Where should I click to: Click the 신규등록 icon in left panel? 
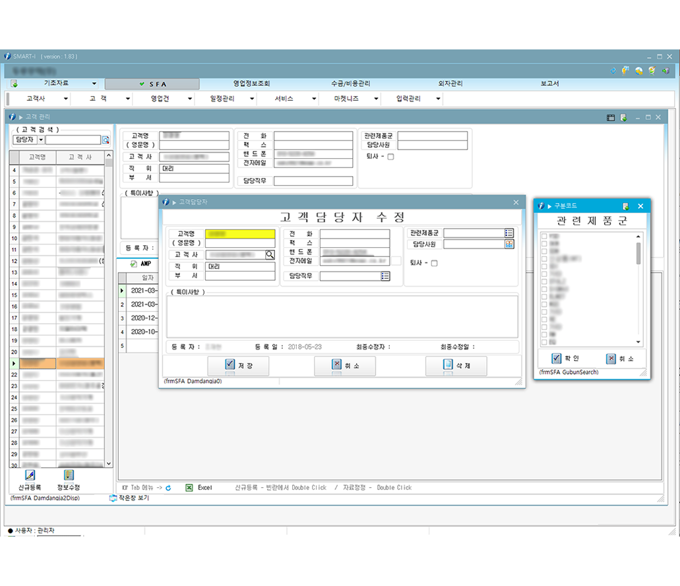click(29, 475)
